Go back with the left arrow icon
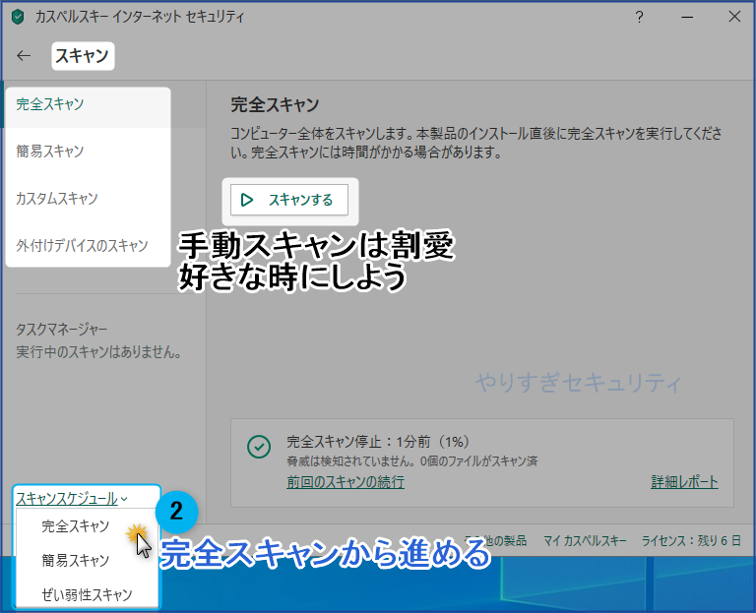 [x=24, y=56]
